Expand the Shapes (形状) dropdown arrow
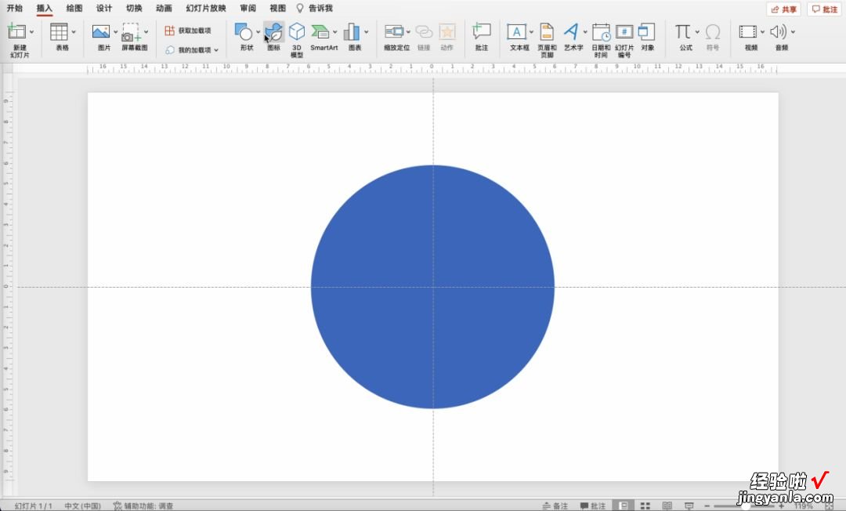Screen dimensions: 846x511 pyautogui.click(x=258, y=32)
